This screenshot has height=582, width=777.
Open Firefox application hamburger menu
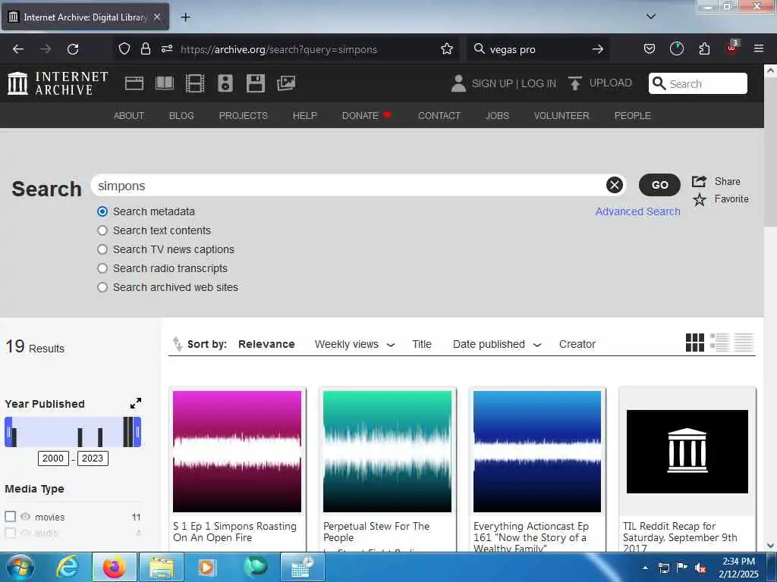coord(759,48)
